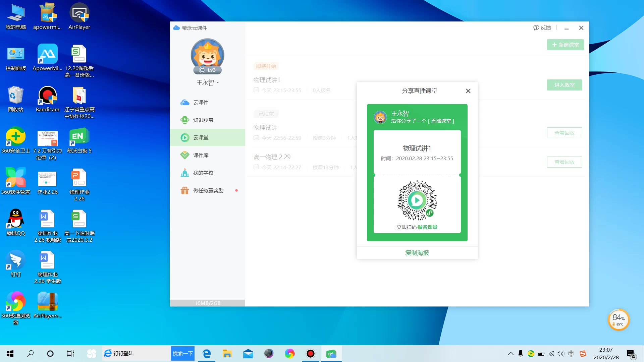This screenshot has height=362, width=644.
Task: Select the ApowerMirror shortcut desktop icon
Action: (48, 58)
